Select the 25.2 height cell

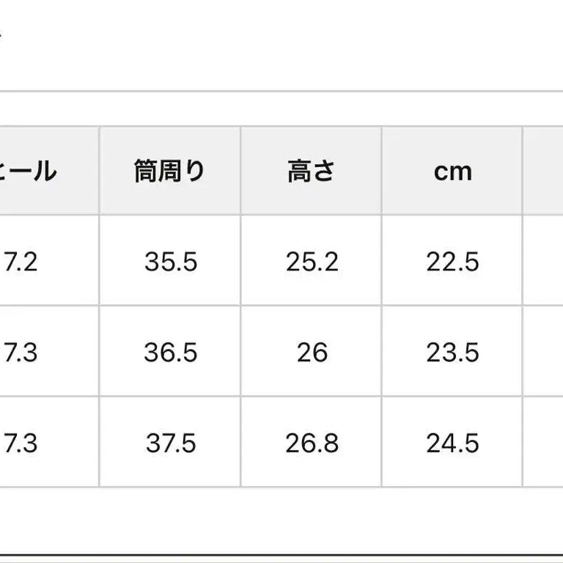(312, 262)
